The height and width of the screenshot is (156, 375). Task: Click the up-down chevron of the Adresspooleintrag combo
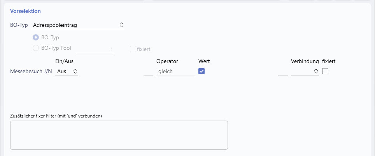click(x=121, y=25)
